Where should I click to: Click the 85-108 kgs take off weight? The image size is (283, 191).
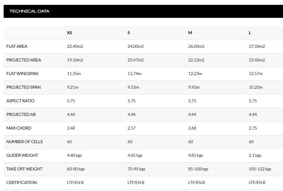[198, 169]
